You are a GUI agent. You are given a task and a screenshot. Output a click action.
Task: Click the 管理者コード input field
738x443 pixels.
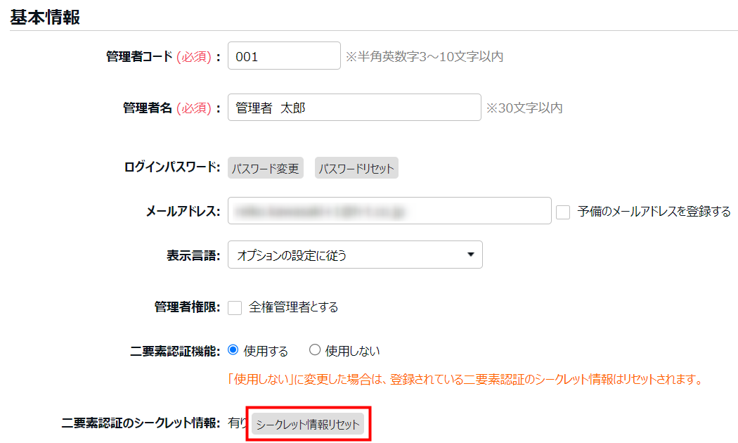coord(284,57)
